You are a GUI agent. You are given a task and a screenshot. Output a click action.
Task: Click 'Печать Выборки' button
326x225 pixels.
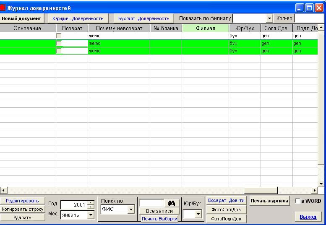(159, 219)
